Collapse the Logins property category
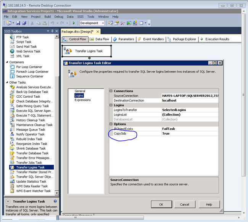The width and height of the screenshot is (248, 222). 111,105
